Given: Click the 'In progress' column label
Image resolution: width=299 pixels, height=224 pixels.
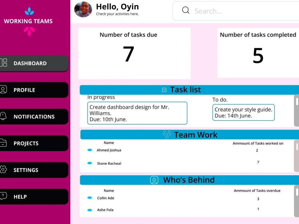Looking at the screenshot, I should pos(101,97).
